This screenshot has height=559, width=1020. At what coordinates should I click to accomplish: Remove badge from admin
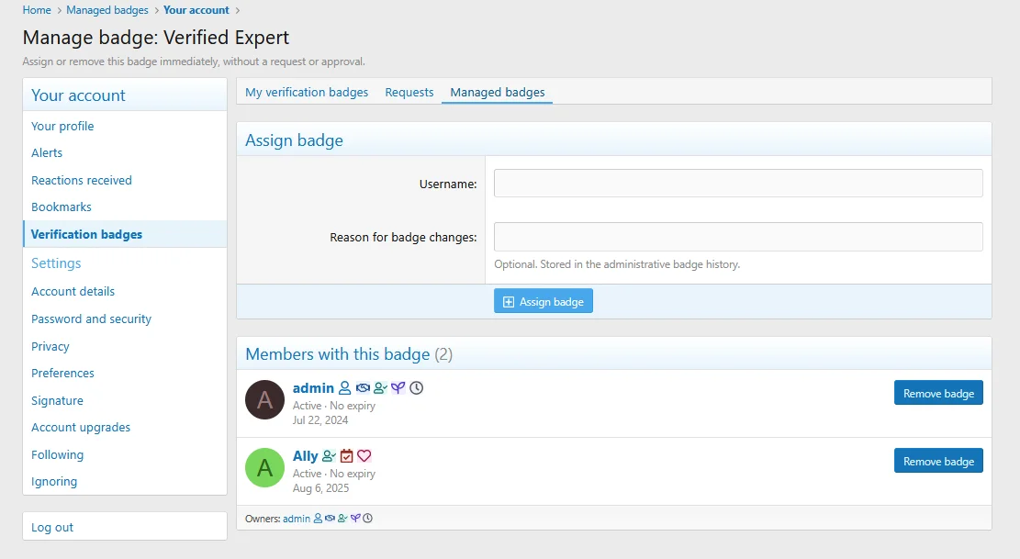pyautogui.click(x=938, y=393)
